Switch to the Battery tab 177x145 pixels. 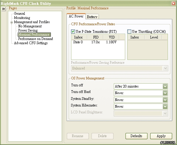click(x=92, y=17)
